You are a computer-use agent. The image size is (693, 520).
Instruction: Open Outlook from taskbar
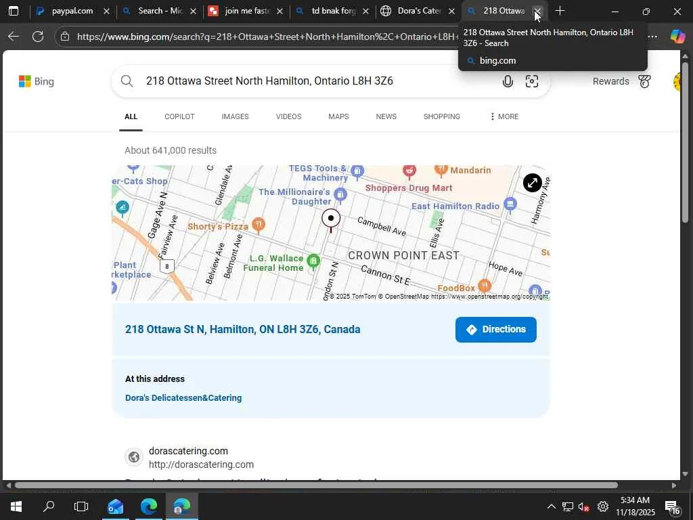point(115,506)
